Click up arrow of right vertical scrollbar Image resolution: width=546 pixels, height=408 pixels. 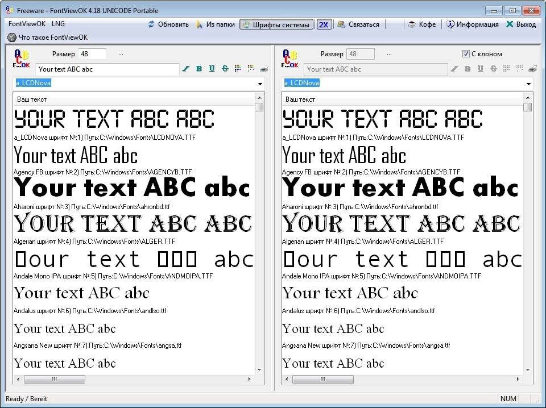(528, 98)
